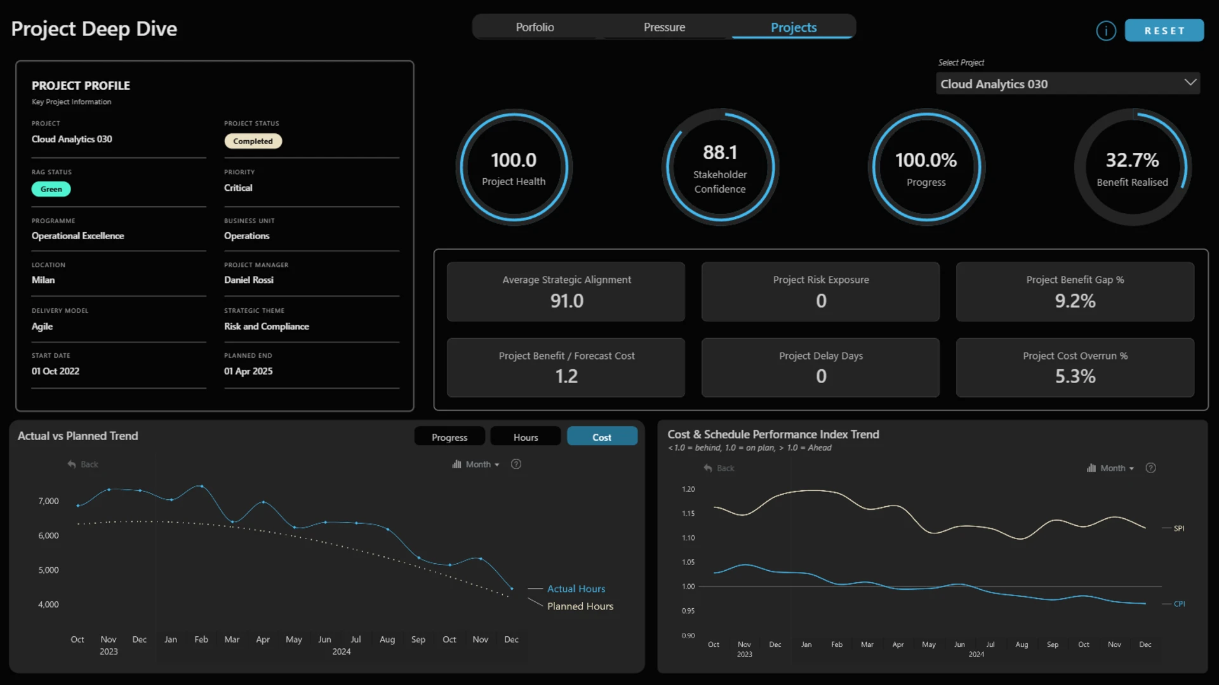Click the Project Cost Overrun % card

pyautogui.click(x=1075, y=367)
